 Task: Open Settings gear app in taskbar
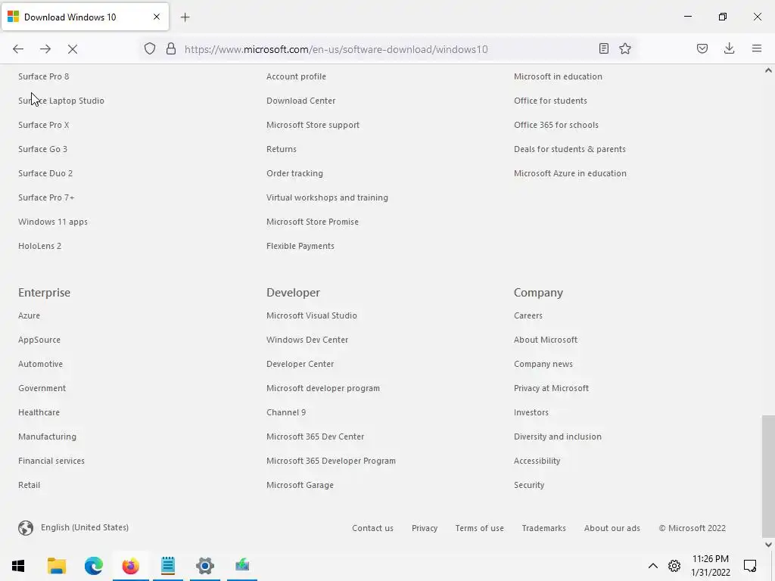[204, 566]
